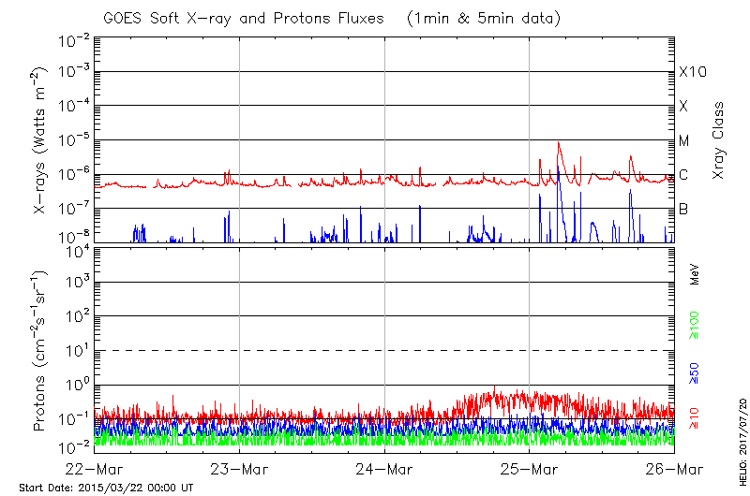Click the highest red X-ray flare peak
The width and height of the screenshot is (750, 496).
(x=559, y=143)
